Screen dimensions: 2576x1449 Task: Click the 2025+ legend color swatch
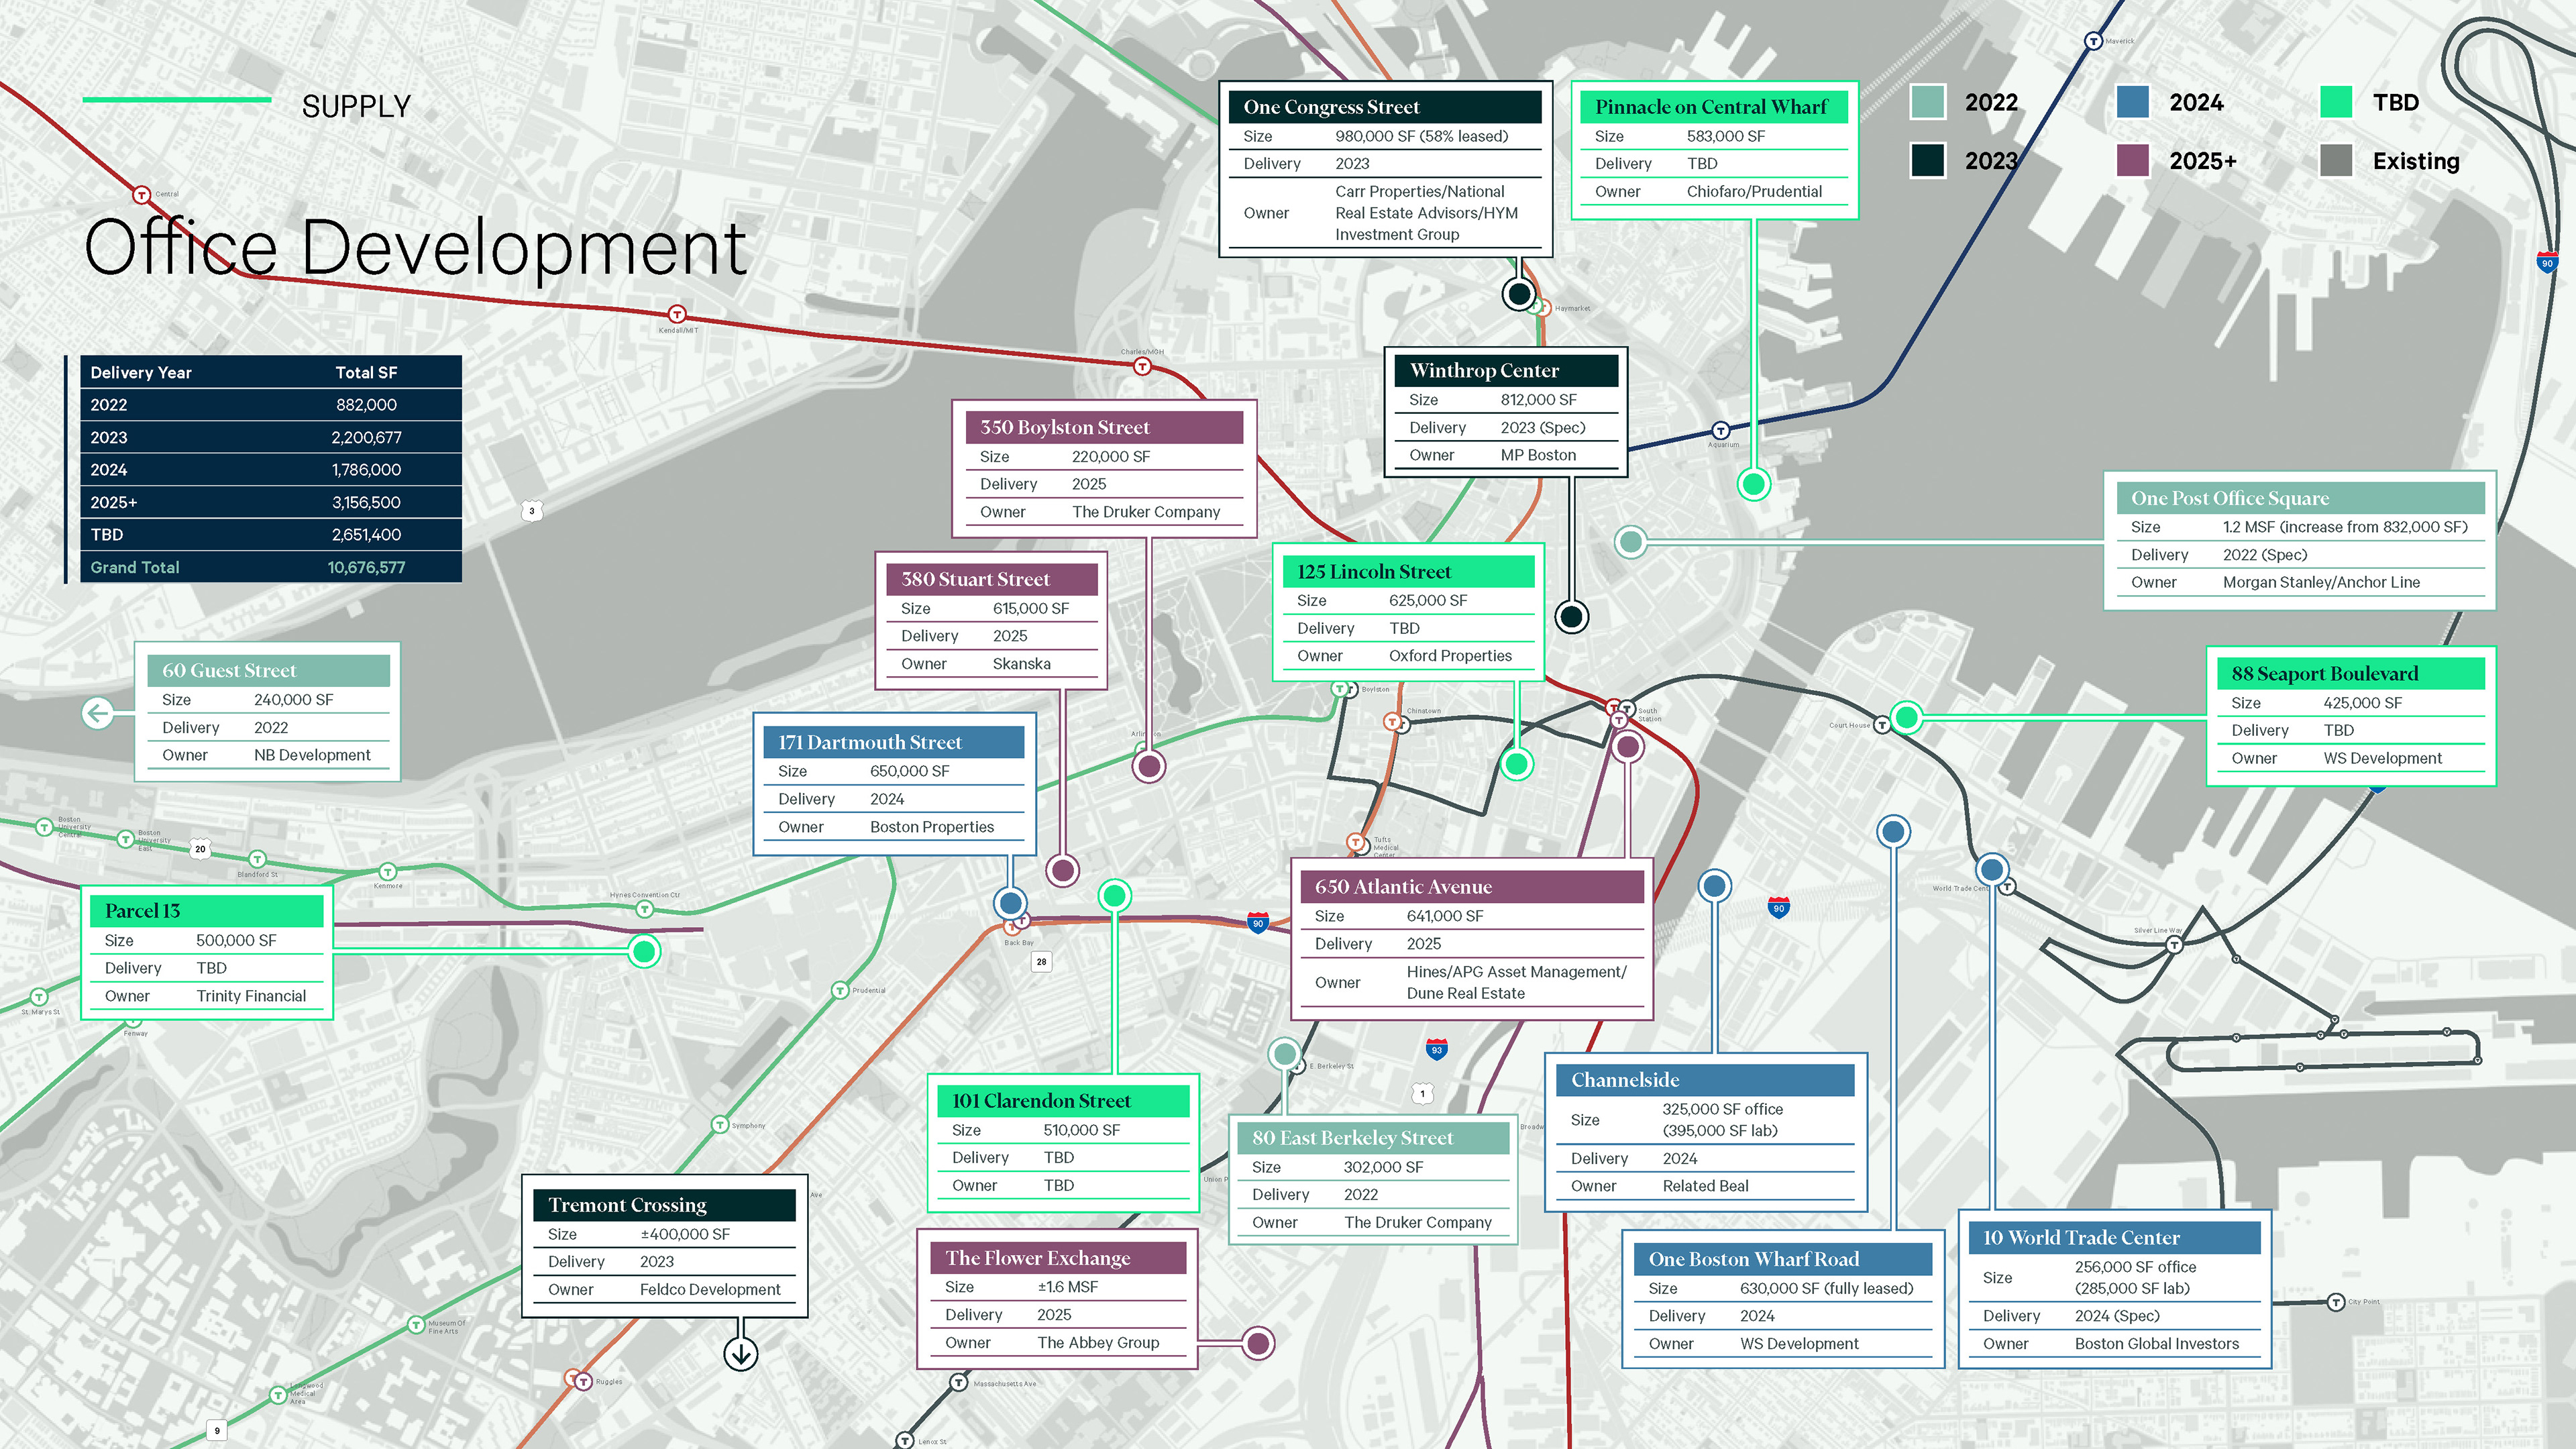2133,160
